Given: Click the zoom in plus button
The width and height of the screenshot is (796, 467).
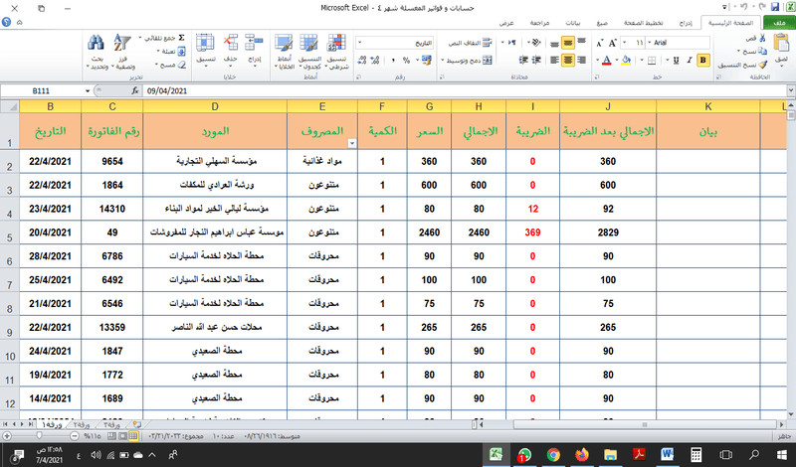Looking at the screenshot, I should [x=7, y=435].
